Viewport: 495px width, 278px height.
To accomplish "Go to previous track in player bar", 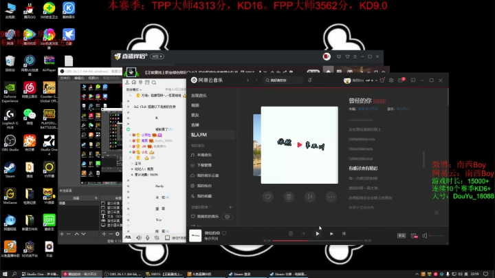I will click(303, 234).
